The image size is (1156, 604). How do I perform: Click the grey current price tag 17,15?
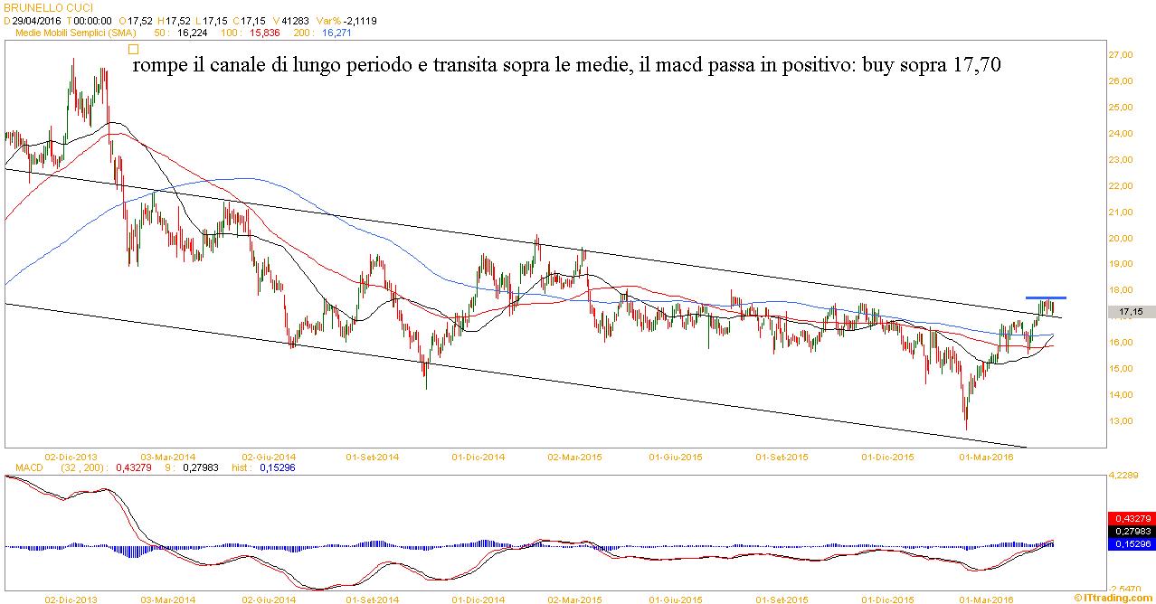(x=1132, y=311)
